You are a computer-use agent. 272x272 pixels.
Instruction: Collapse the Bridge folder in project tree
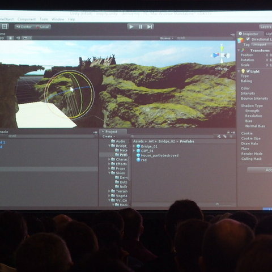click(109, 146)
